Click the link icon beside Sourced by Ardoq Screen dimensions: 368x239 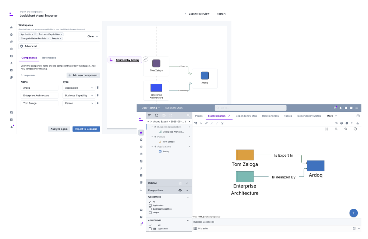145,59
